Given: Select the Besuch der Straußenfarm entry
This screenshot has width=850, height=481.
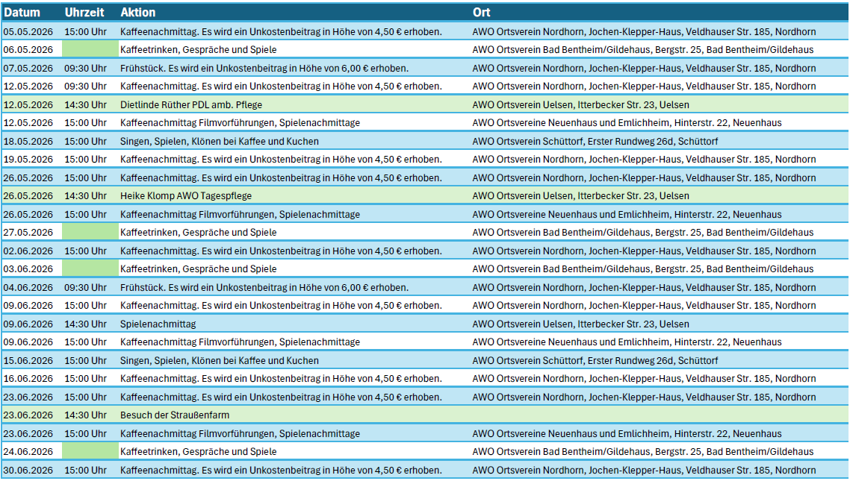Looking at the screenshot, I should 175,415.
